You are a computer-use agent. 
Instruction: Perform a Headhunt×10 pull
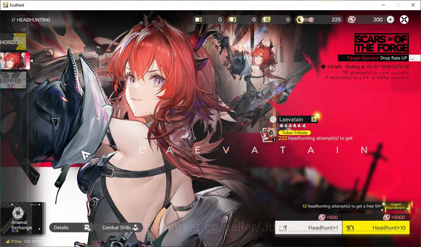(x=376, y=228)
